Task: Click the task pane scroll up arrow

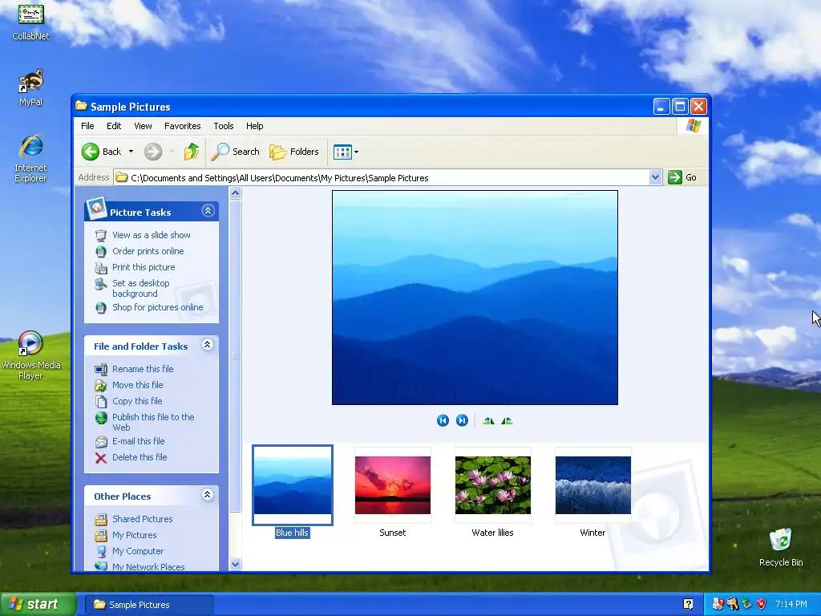Action: click(x=236, y=193)
